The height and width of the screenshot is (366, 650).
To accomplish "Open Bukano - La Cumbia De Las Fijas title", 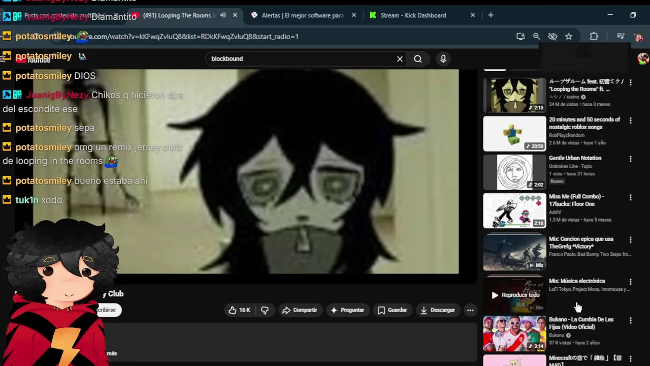I will pyautogui.click(x=581, y=323).
